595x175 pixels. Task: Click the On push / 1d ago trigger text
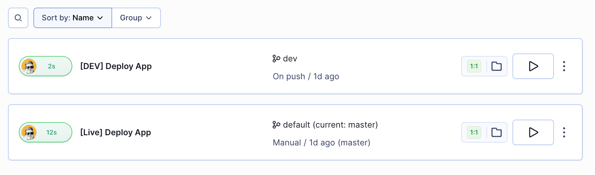click(x=306, y=76)
